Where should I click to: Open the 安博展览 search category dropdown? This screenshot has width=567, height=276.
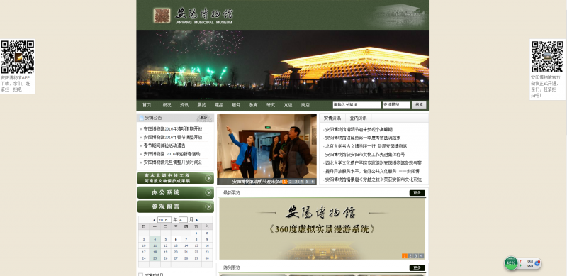point(396,105)
